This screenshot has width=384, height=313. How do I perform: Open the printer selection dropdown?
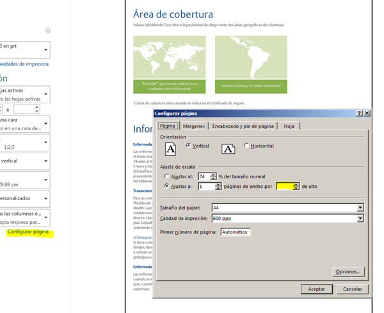pyautogui.click(x=46, y=50)
